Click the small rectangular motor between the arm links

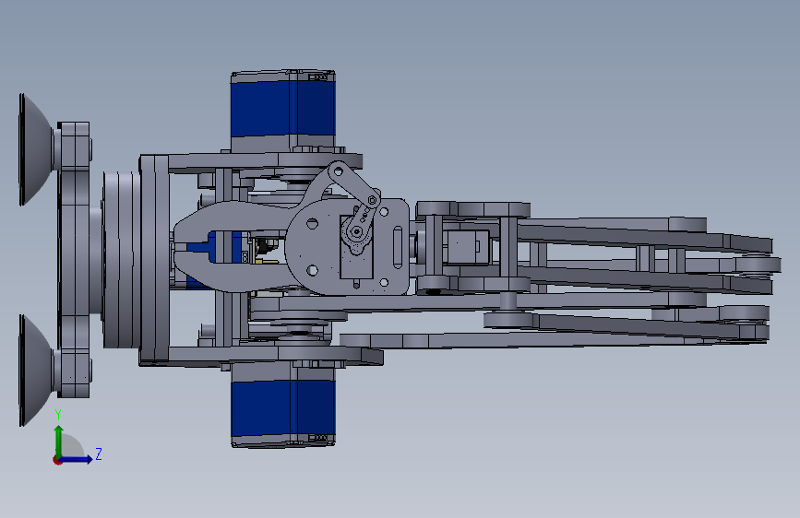pos(466,247)
